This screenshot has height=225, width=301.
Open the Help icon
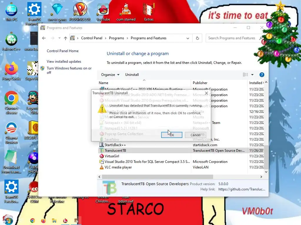262,75
